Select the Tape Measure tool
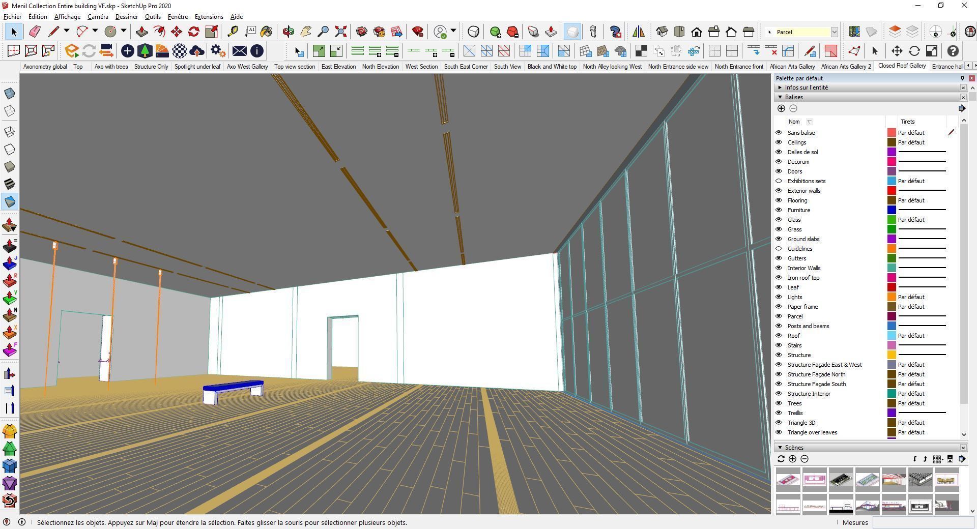Viewport: 977px width, 529px height. tap(233, 32)
